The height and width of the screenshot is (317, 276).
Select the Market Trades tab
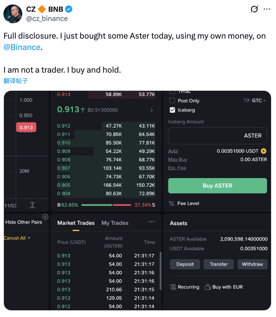pos(76,223)
